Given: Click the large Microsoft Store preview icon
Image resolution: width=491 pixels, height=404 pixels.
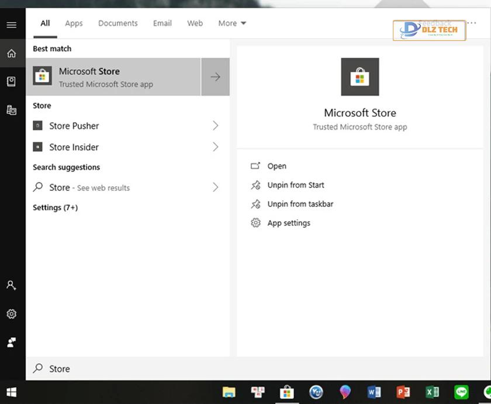Looking at the screenshot, I should (360, 77).
